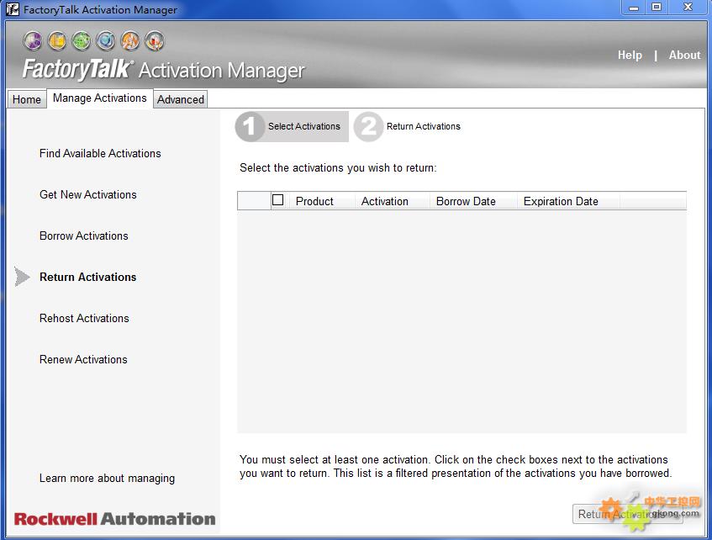Click the yellow round product icon in header
Image resolution: width=712 pixels, height=540 pixels.
[x=57, y=41]
